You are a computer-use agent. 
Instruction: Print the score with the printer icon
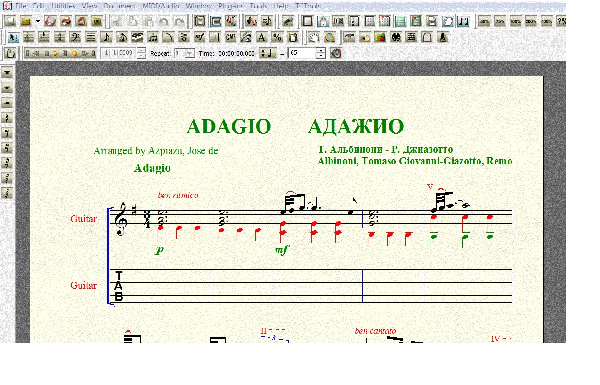tap(66, 21)
